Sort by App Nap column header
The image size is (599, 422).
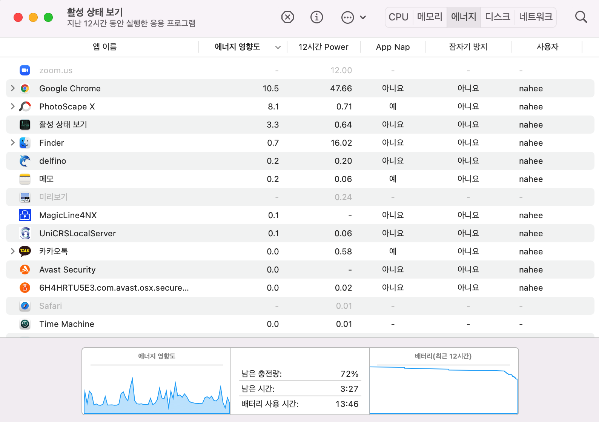(393, 47)
